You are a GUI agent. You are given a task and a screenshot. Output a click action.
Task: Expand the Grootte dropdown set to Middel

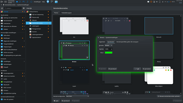click(x=108, y=45)
